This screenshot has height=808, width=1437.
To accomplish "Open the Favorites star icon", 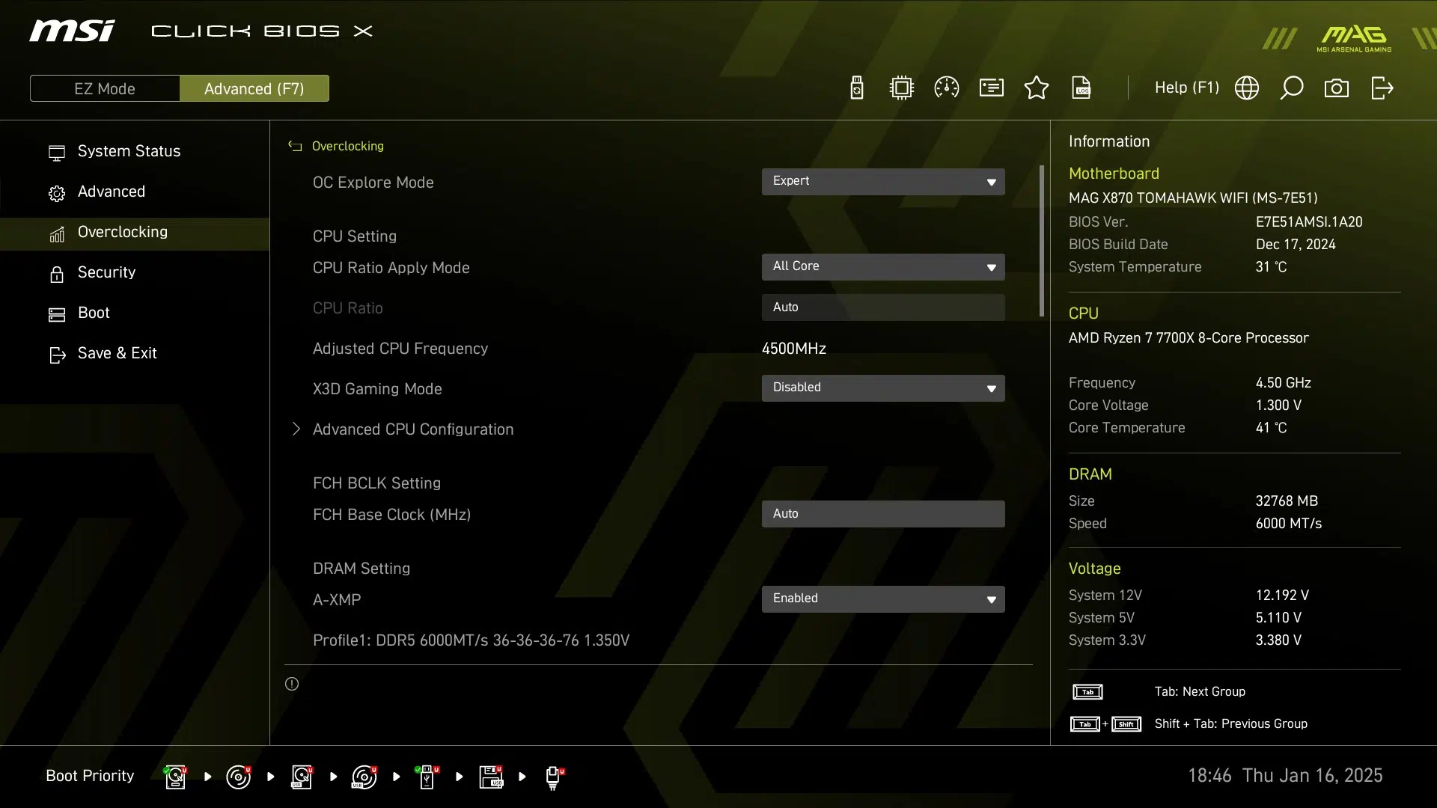I will tap(1037, 88).
